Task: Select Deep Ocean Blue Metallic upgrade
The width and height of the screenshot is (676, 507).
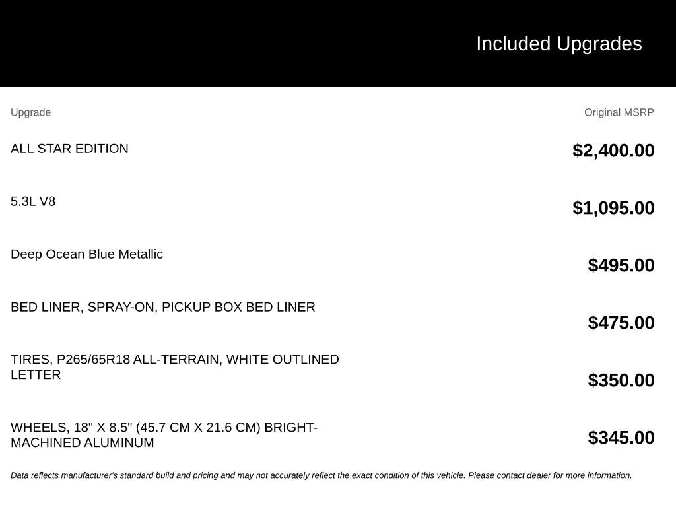Action: 86,254
